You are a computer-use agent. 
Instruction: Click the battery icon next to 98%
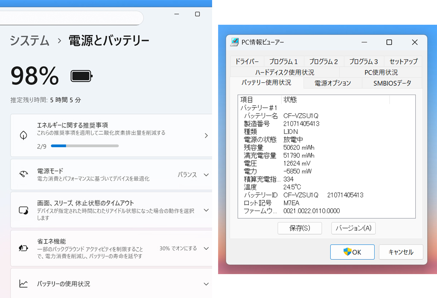[81, 75]
